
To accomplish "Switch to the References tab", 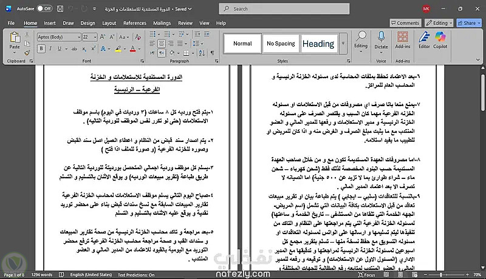I will point(134,23).
